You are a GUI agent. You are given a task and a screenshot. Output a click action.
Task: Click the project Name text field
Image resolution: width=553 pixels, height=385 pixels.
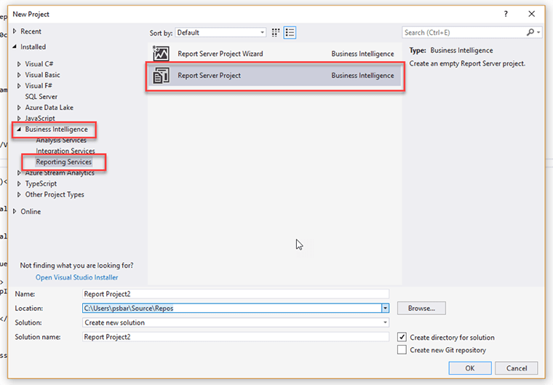click(x=236, y=294)
